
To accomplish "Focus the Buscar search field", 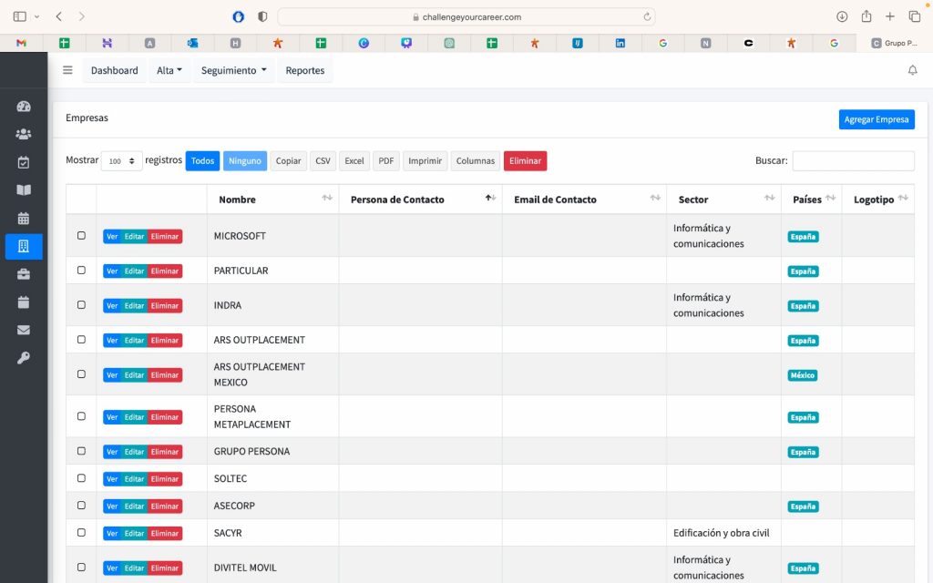I will tap(853, 160).
